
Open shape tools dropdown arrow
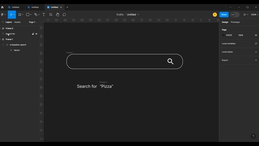pyautogui.click(x=31, y=15)
